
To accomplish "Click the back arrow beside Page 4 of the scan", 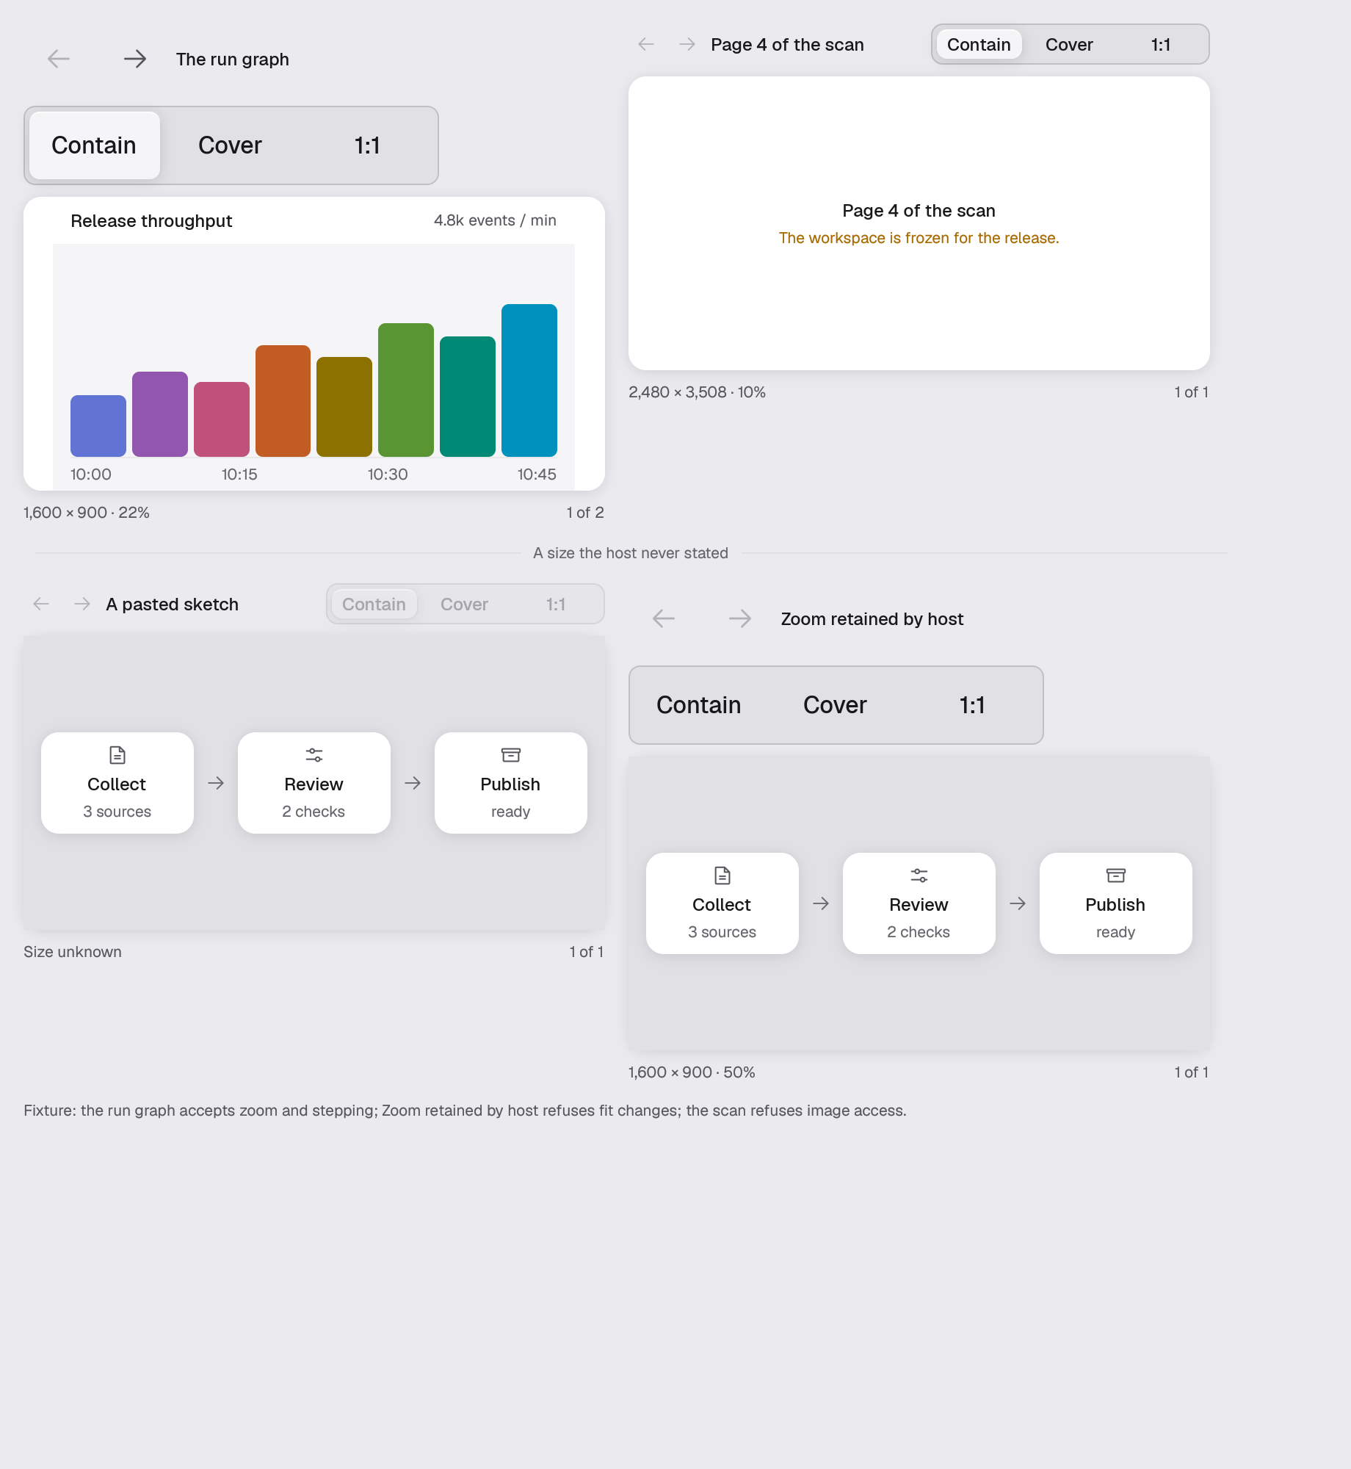I will (x=646, y=44).
